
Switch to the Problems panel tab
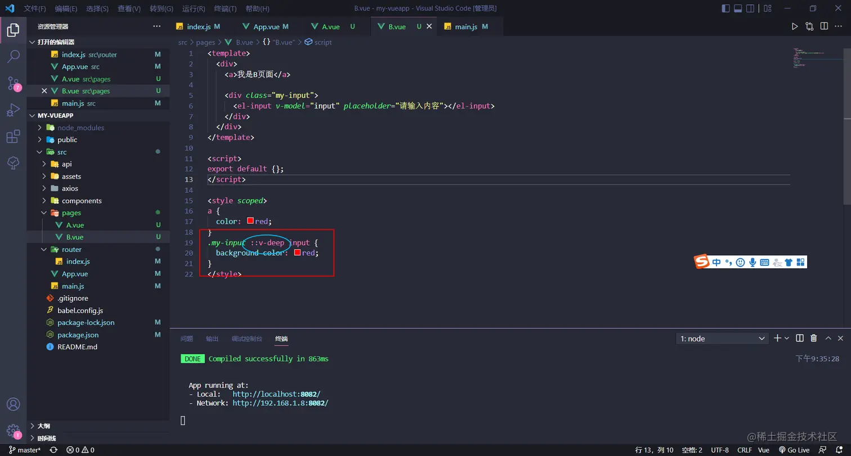point(187,338)
